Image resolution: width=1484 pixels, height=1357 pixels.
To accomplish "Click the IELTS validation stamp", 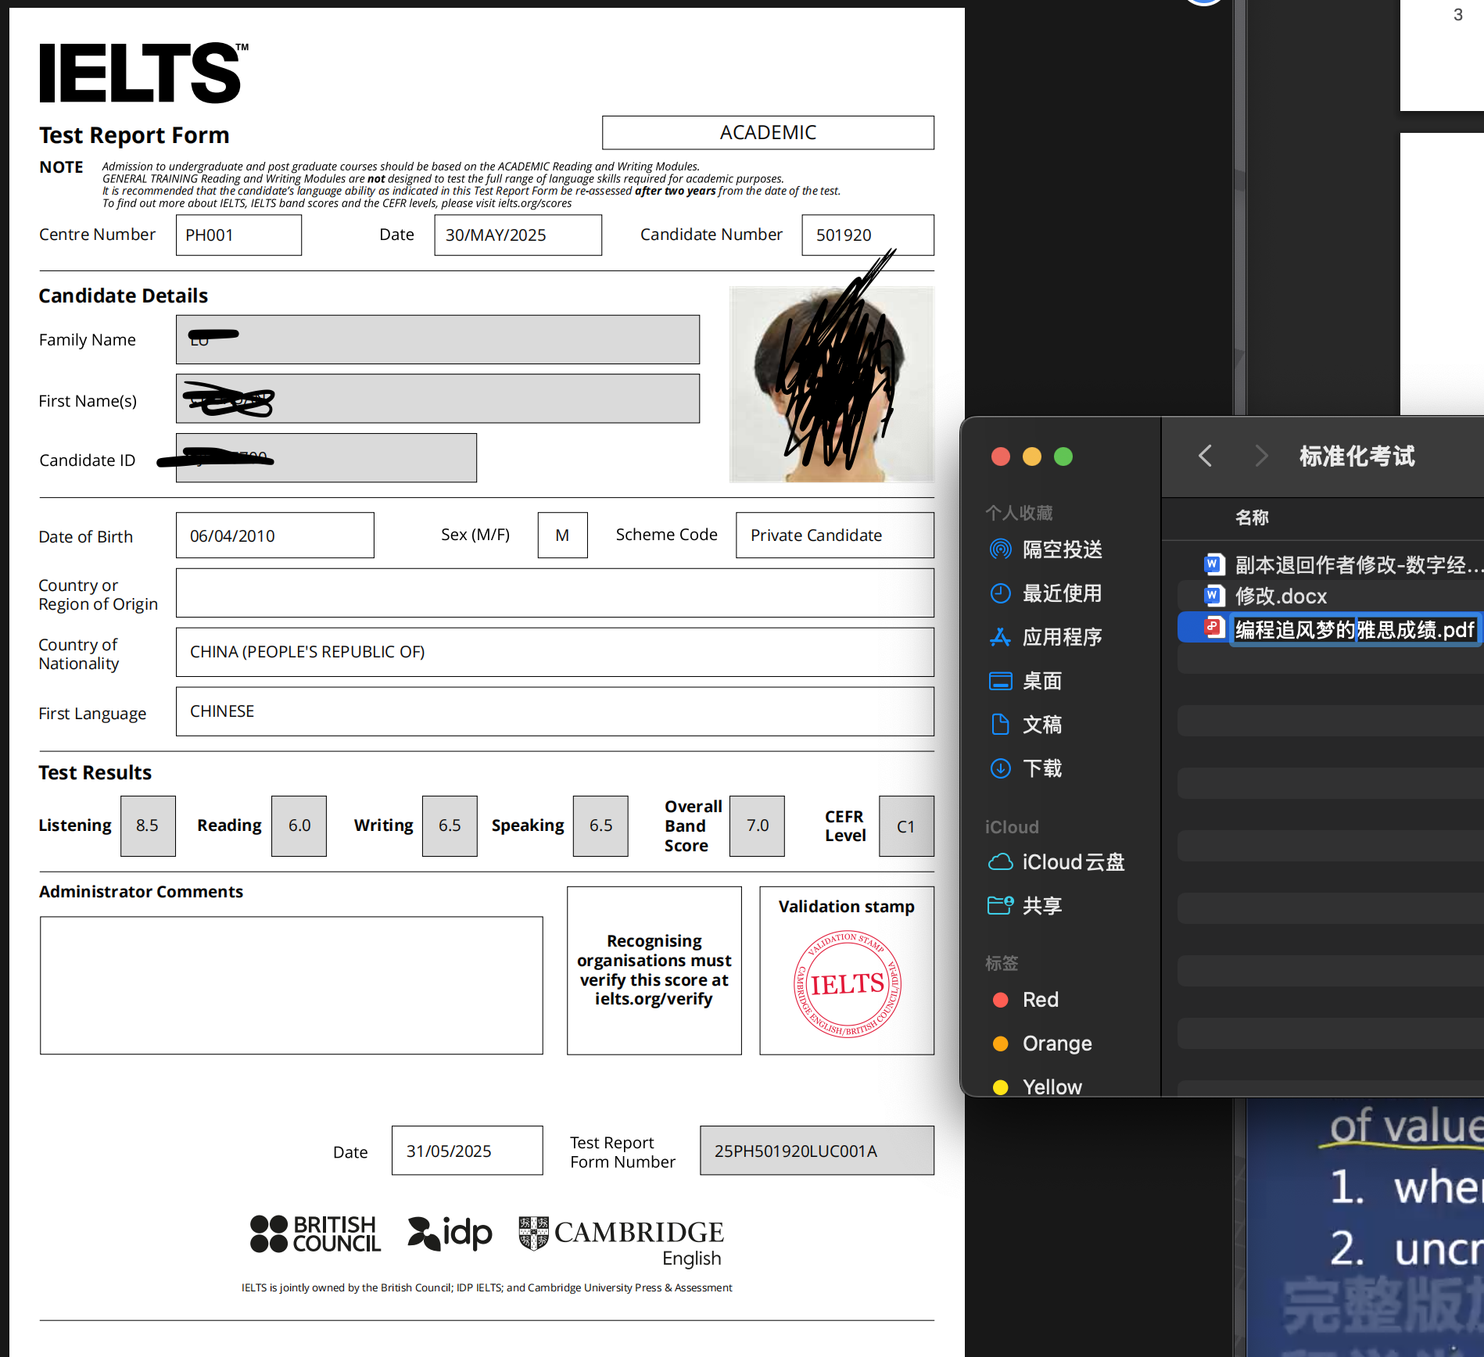I will click(848, 984).
